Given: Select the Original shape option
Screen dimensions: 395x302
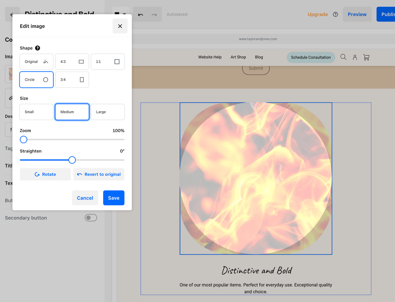Looking at the screenshot, I should tap(36, 62).
